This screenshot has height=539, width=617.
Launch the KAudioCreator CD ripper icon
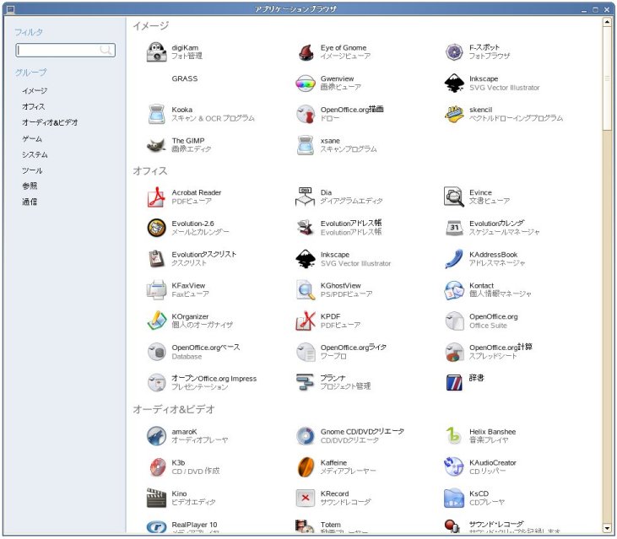pyautogui.click(x=454, y=467)
